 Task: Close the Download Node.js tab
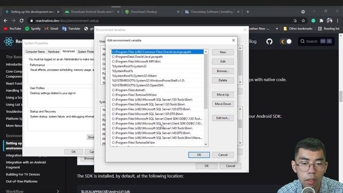pos(178,12)
